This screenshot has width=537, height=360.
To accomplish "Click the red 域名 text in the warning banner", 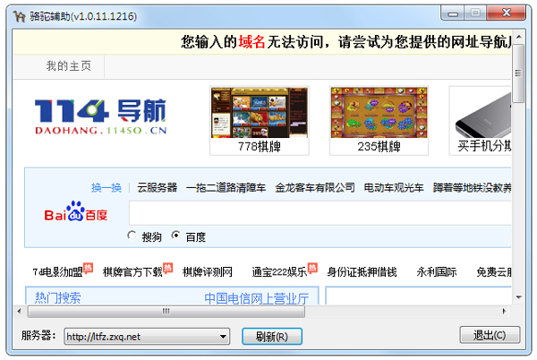I will pyautogui.click(x=251, y=42).
